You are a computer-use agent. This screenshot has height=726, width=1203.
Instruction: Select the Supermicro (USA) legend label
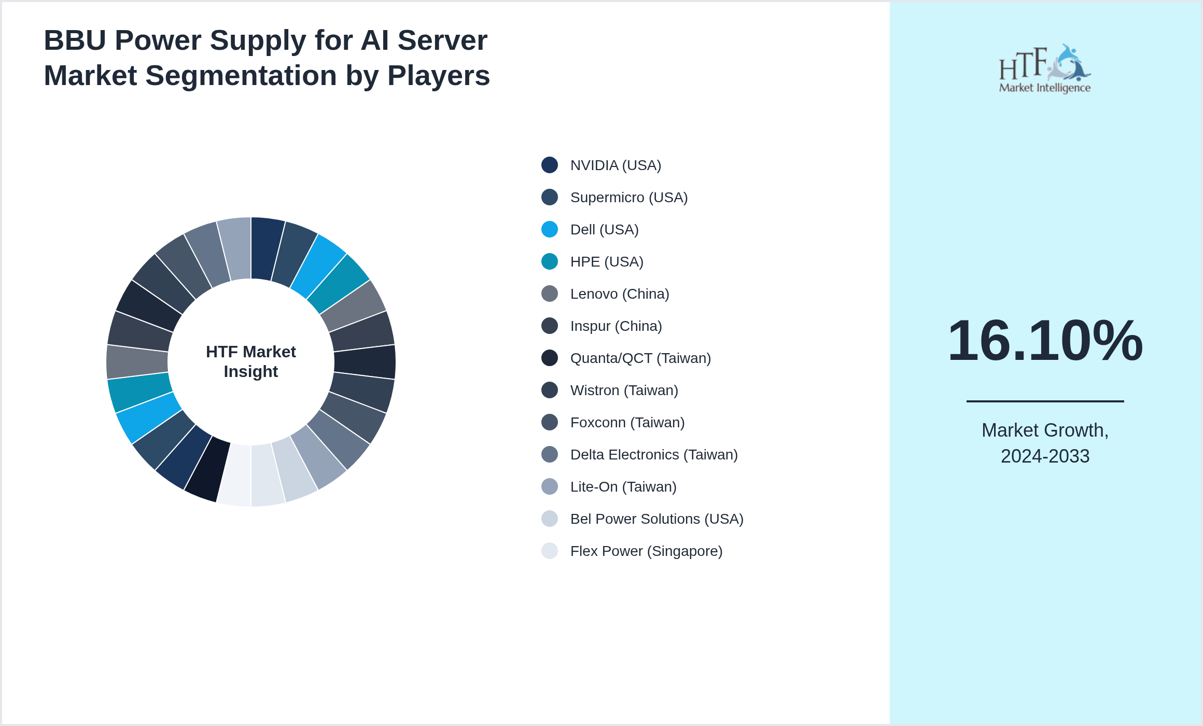(x=629, y=198)
